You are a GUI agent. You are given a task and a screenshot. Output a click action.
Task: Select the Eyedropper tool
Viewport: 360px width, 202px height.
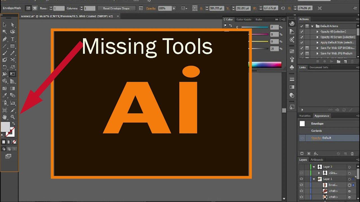(x=4, y=96)
